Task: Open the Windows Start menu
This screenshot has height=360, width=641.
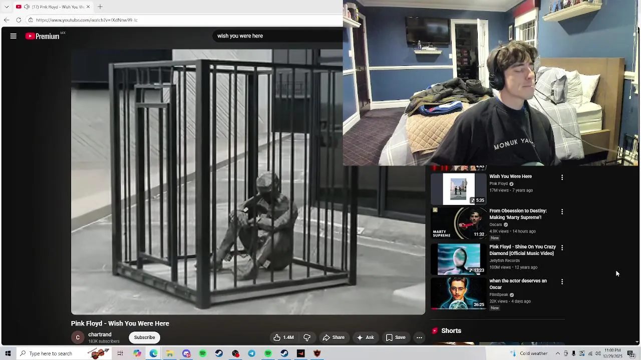Action: [8, 353]
